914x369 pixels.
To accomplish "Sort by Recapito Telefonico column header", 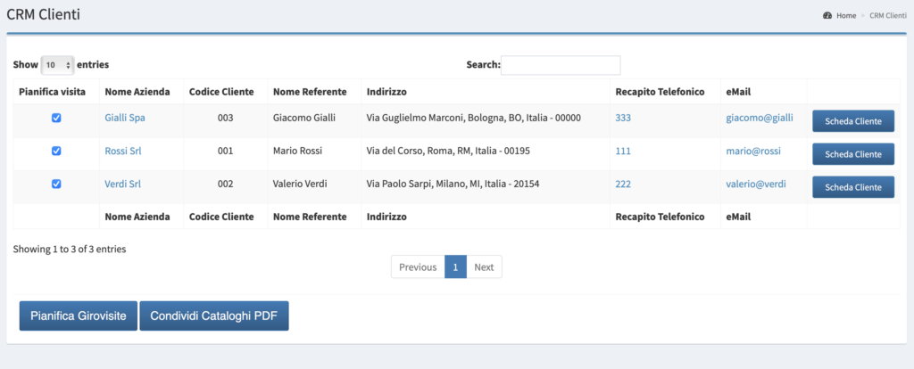I will coord(660,92).
